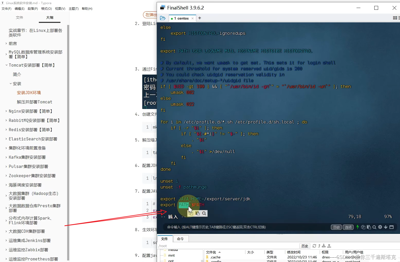The image size is (400, 262).
Task: Open 运维监控Zabbix部署 outline entry
Action: (28, 250)
